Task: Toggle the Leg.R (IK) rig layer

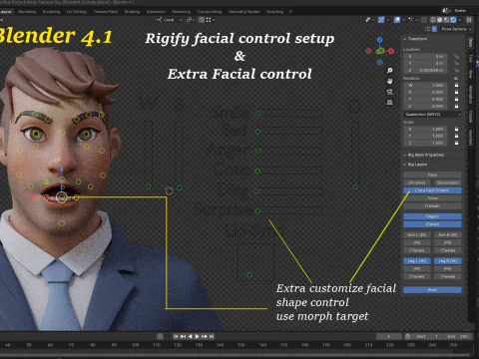Action: (x=448, y=261)
